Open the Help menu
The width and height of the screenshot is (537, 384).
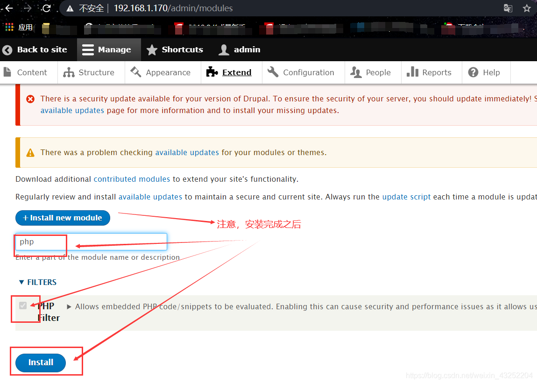486,72
